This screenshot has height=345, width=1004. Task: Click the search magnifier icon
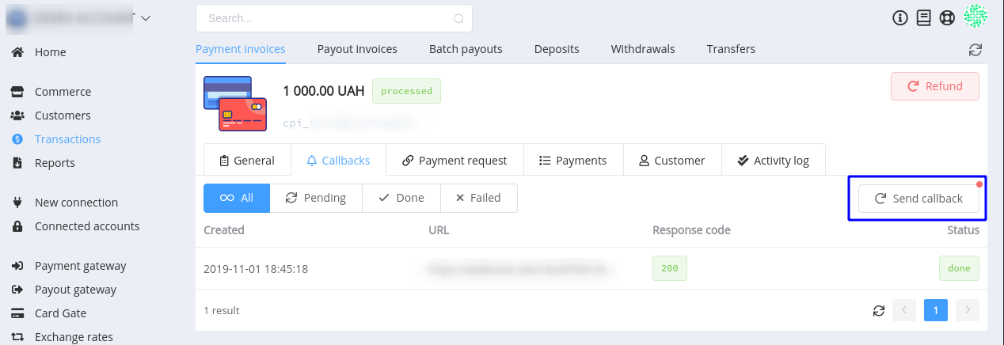click(458, 18)
